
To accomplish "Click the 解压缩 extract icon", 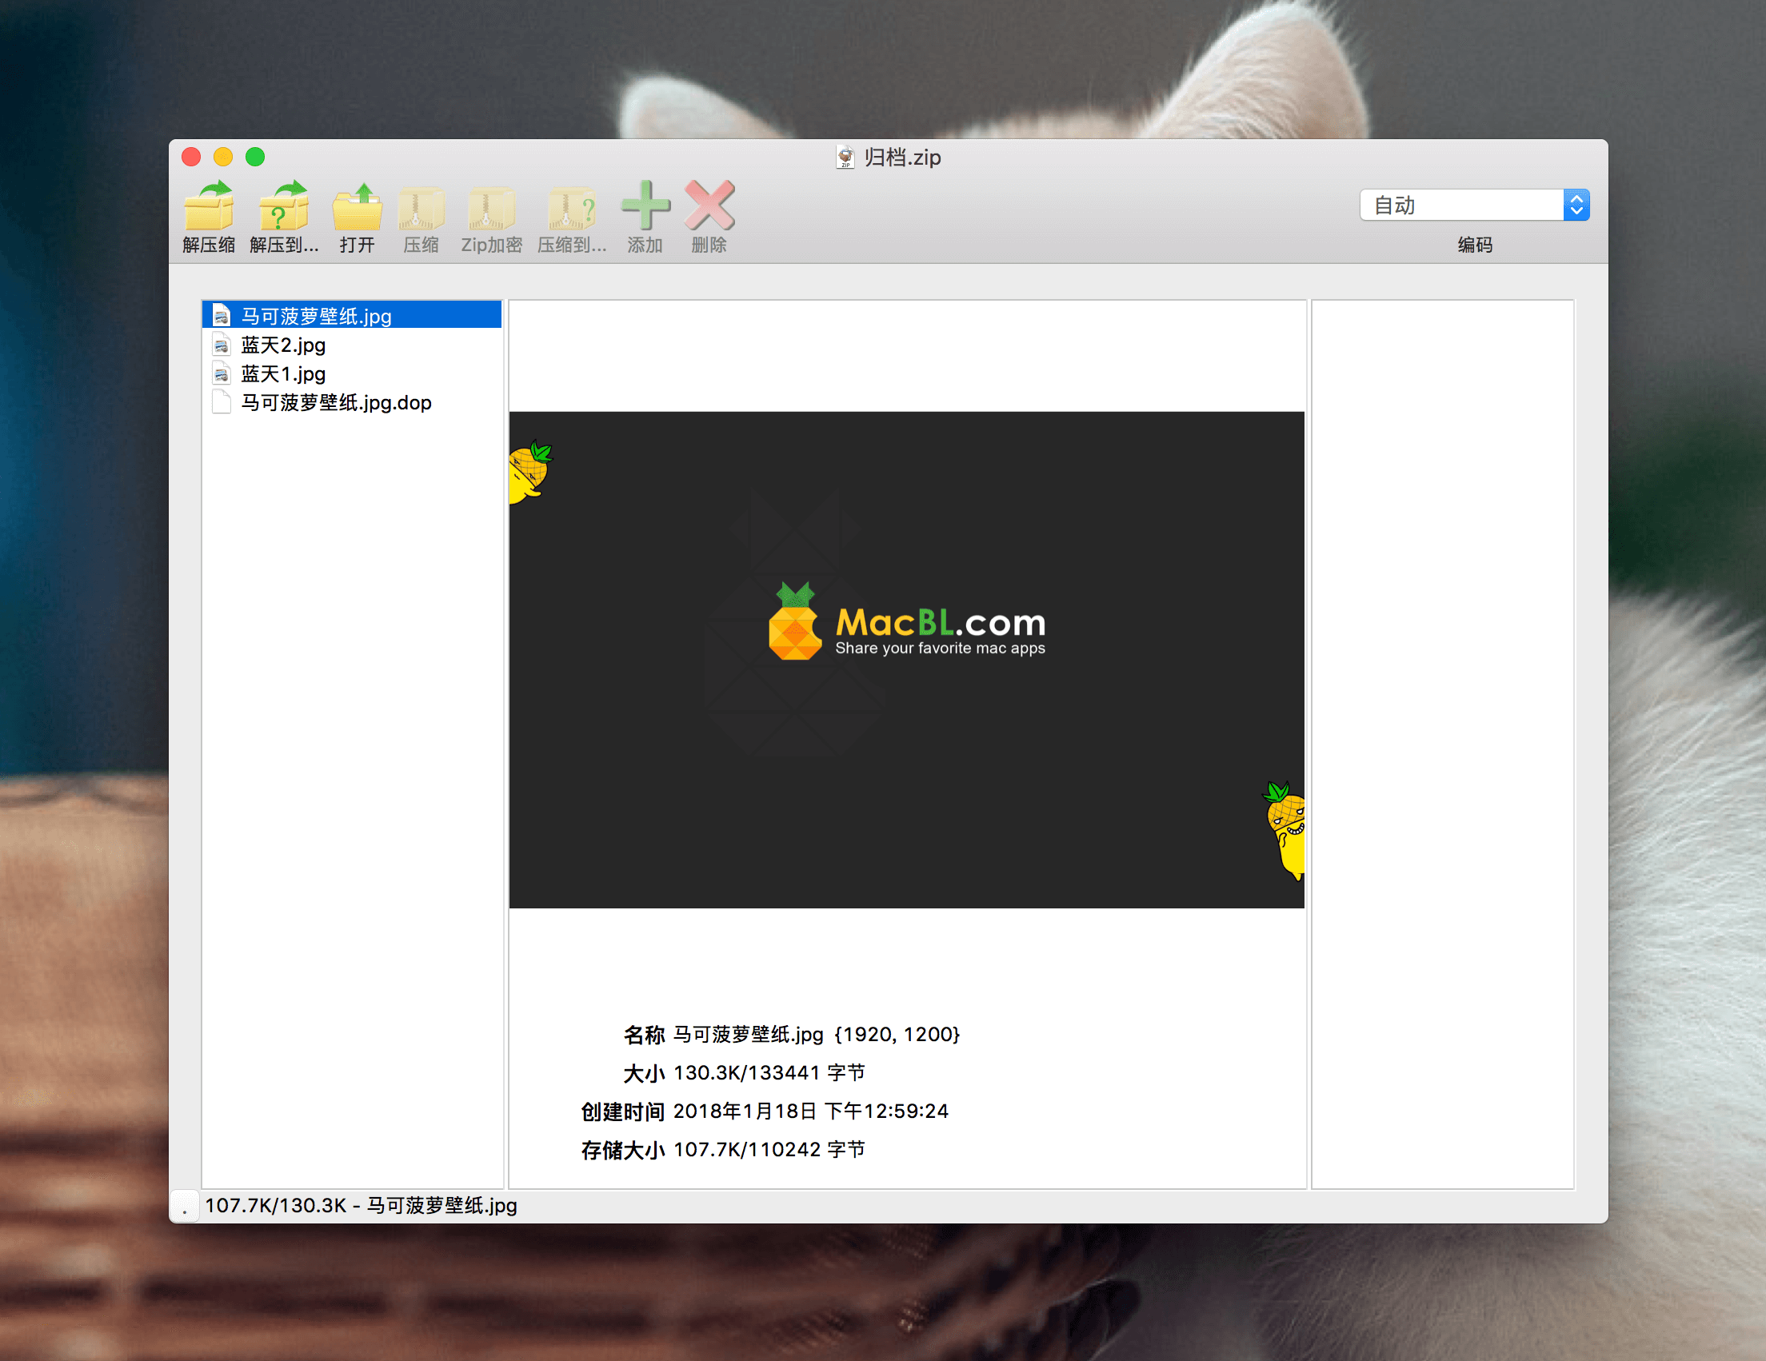I will (209, 206).
